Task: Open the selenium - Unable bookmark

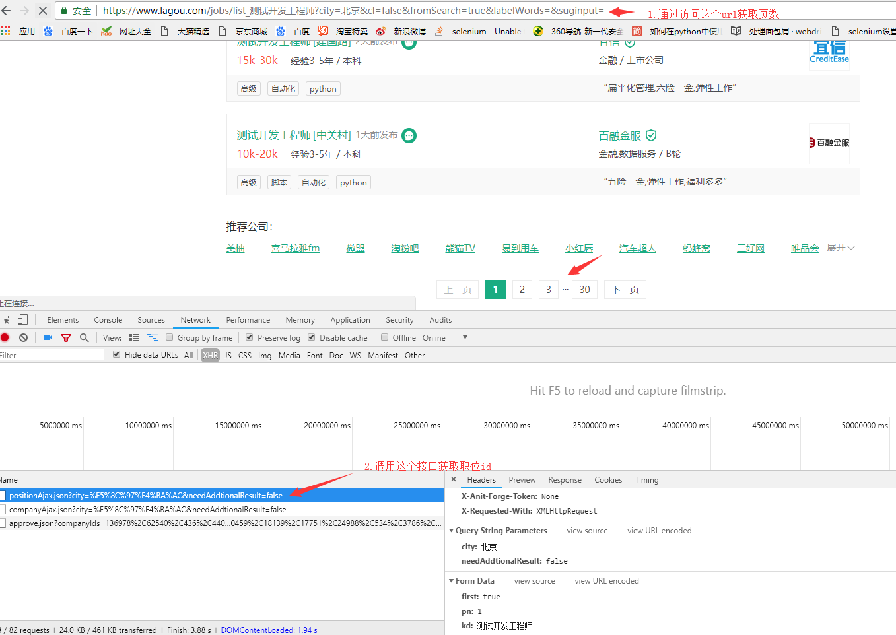Action: [x=478, y=31]
